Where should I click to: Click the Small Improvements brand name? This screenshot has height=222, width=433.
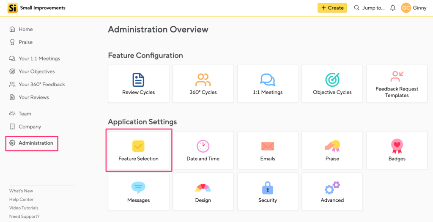click(x=43, y=8)
